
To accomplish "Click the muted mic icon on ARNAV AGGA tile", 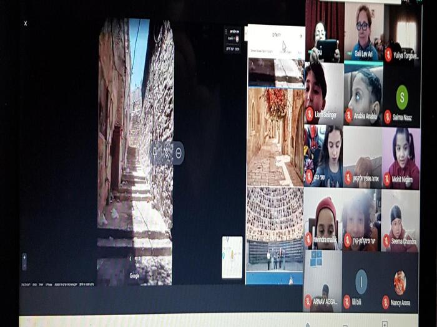I will pos(308,301).
